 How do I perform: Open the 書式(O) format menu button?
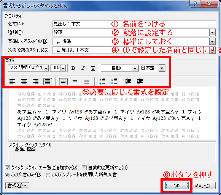(x=17, y=186)
